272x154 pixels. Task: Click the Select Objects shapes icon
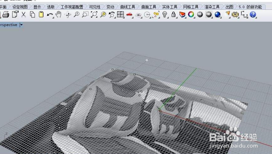coord(156,15)
